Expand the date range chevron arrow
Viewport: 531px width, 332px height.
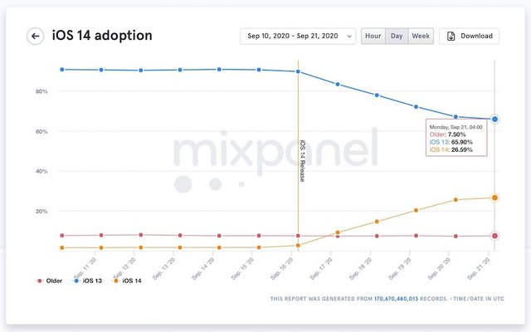(348, 37)
